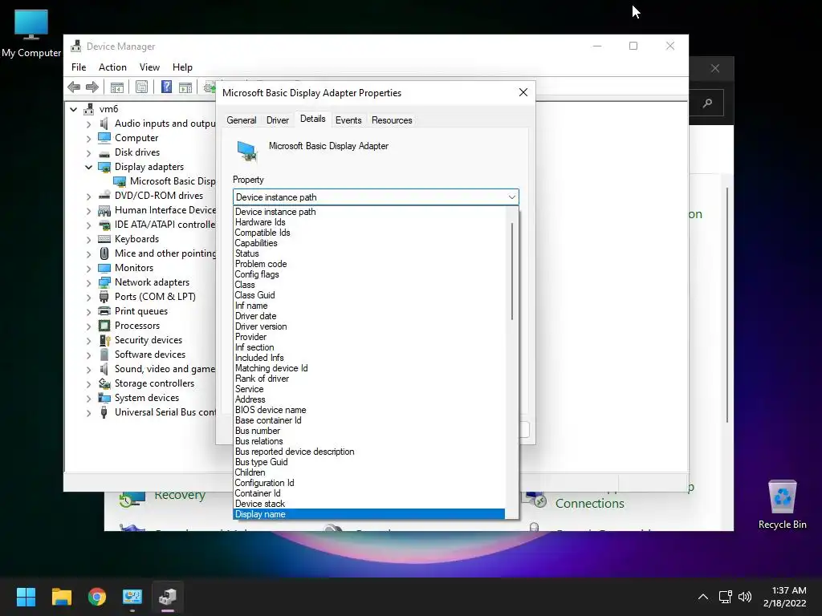The image size is (822, 616).
Task: Click the Device Manager taskbar icon
Action: pos(168,597)
